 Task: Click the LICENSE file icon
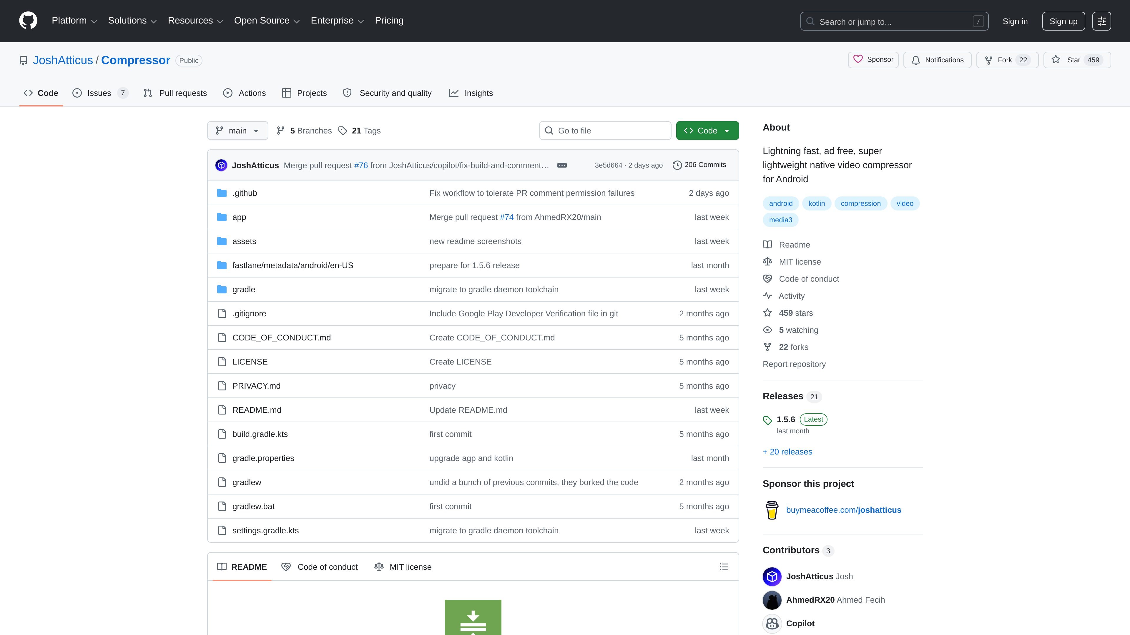tap(222, 362)
